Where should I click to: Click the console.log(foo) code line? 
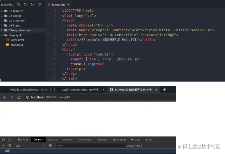[87, 64]
